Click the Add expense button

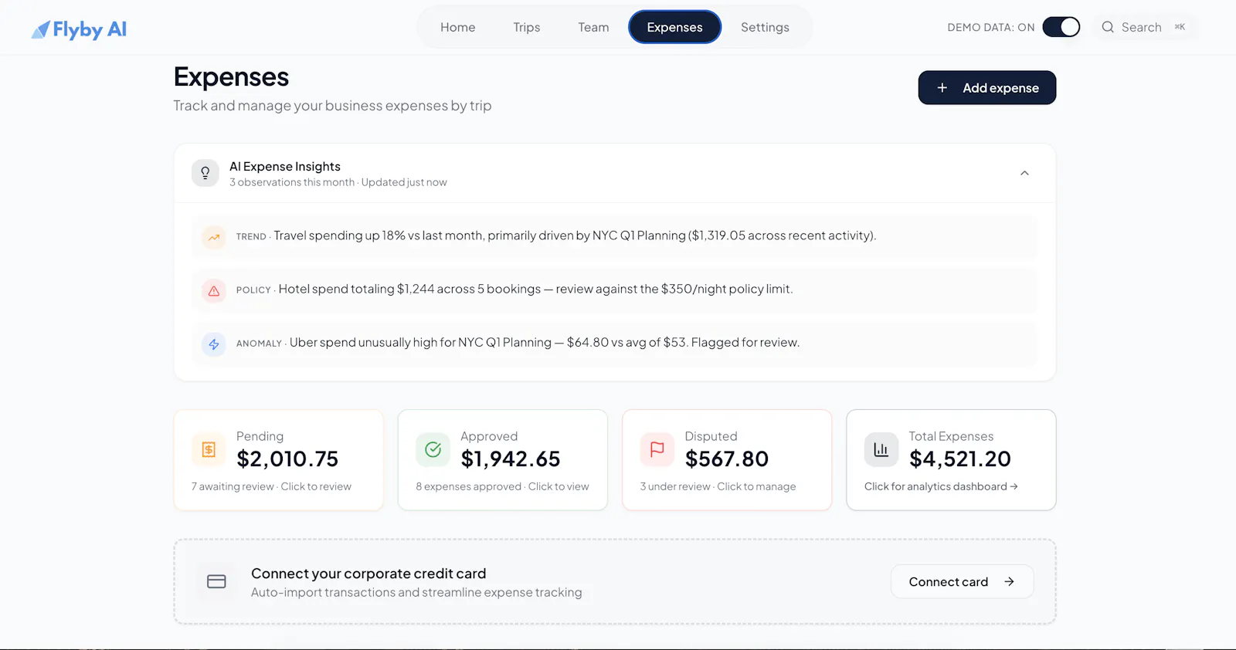[987, 88]
